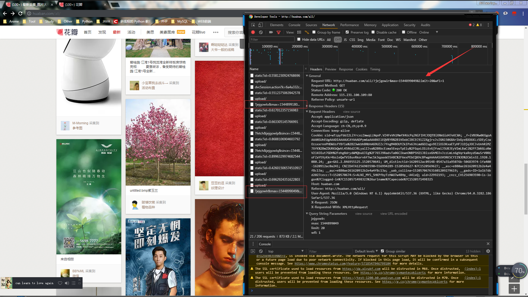
Task: Enable the Disable cache checkbox
Action: coord(373,32)
